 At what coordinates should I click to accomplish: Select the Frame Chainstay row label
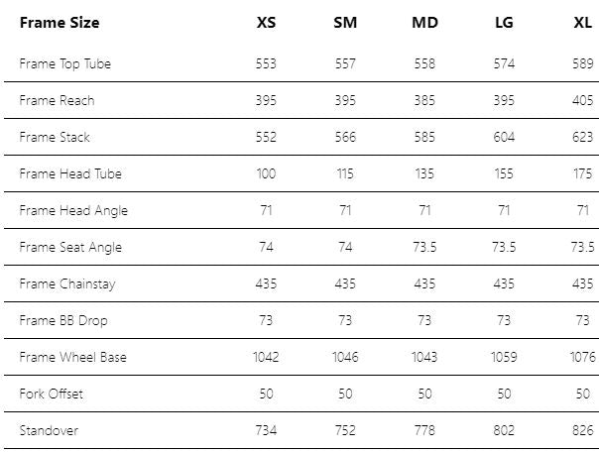67,284
